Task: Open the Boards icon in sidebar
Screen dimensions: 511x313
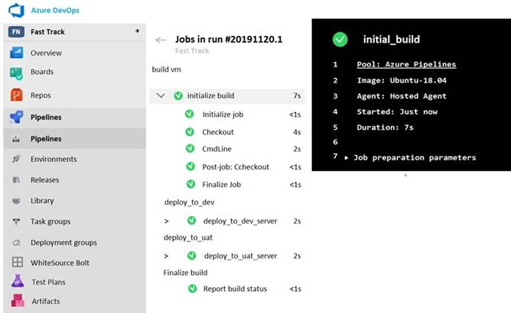Action: click(17, 73)
